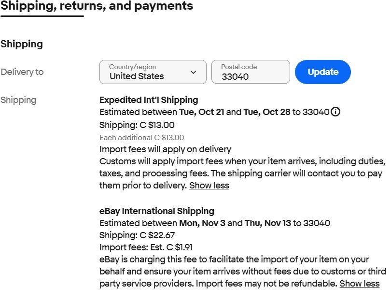Click the Each additional C $13.00 text
Image resolution: width=390 pixels, height=302 pixels.
[141, 137]
